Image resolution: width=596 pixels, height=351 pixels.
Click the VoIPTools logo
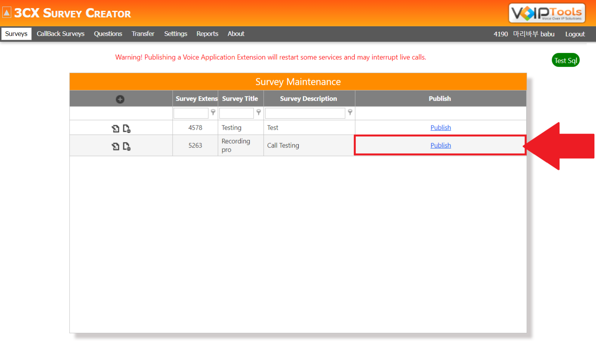(546, 13)
